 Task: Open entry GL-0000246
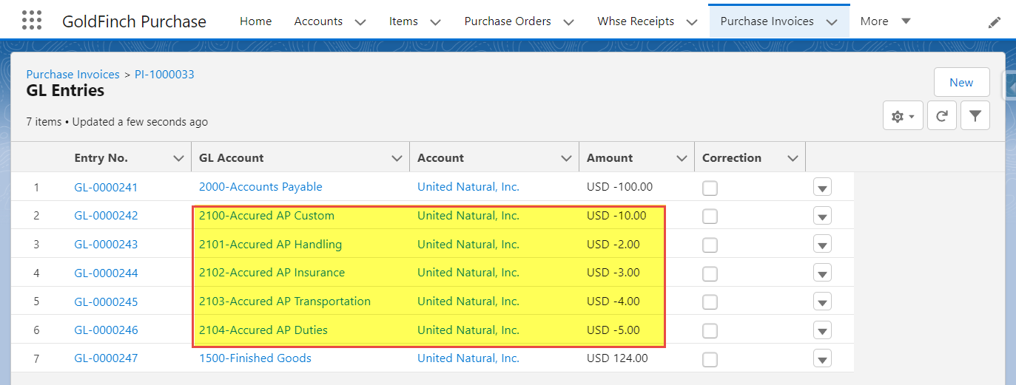[x=106, y=330]
